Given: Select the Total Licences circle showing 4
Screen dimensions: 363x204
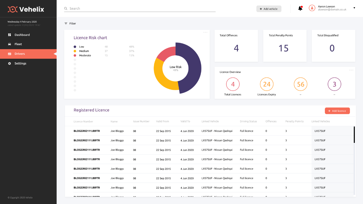Looking at the screenshot, I should pos(233,84).
